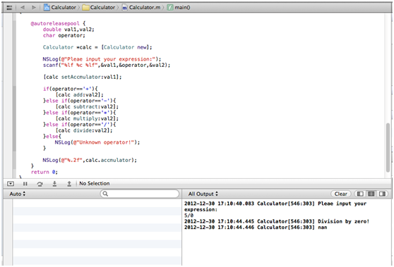Select the Calculator project breadcrumb
The height and width of the screenshot is (267, 394).
[60, 8]
